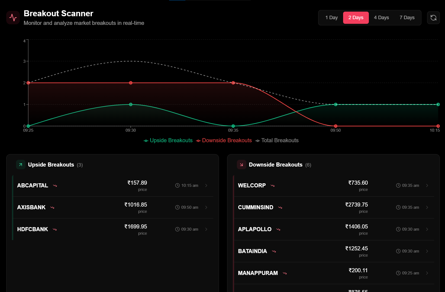Expand WELCORP row with chevron

pos(427,185)
